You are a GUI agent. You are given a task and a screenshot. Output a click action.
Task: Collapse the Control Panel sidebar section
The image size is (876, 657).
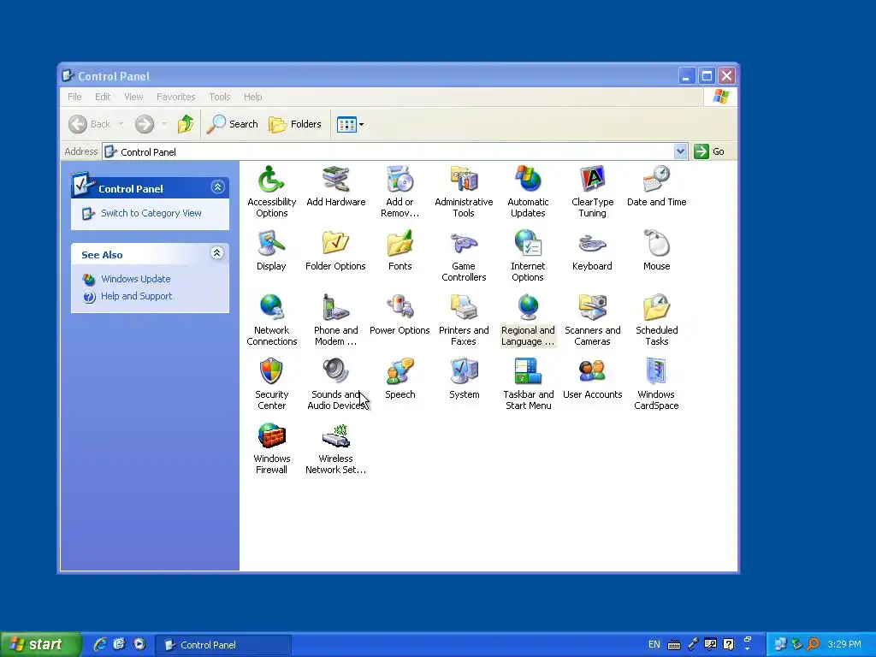(217, 186)
